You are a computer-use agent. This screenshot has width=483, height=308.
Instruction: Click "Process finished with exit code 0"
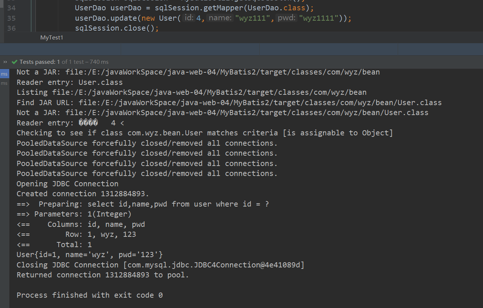point(90,295)
